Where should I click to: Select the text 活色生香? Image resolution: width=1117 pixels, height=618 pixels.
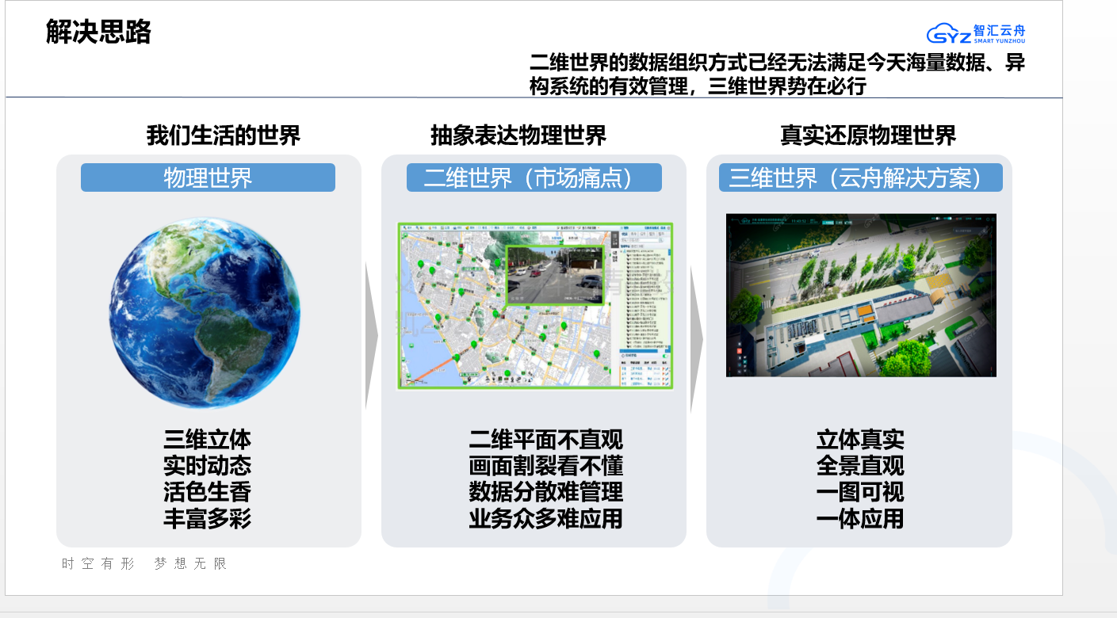208,492
